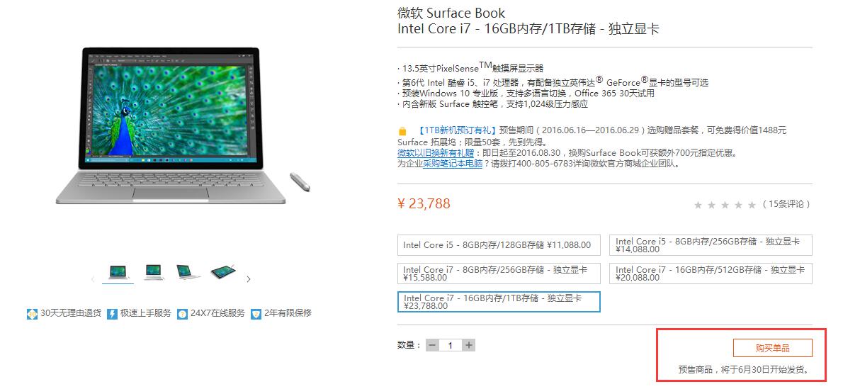The width and height of the screenshot is (860, 389).
Task: Click the quantity input field
Action: click(x=451, y=345)
